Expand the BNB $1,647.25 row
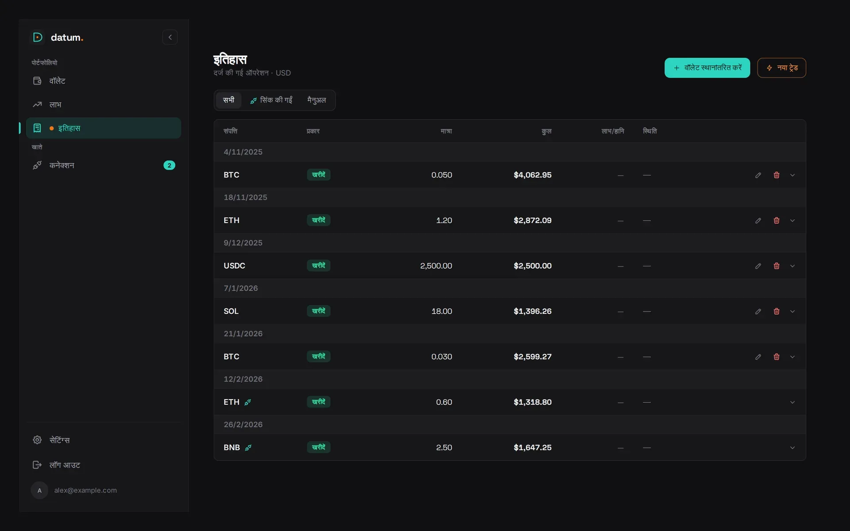Image resolution: width=850 pixels, height=531 pixels. tap(792, 448)
